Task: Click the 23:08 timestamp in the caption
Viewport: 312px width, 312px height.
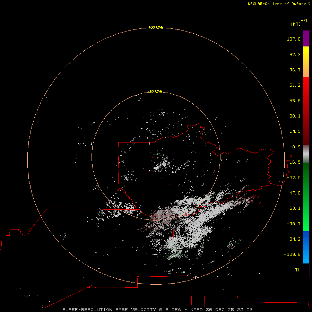Action: (246, 310)
